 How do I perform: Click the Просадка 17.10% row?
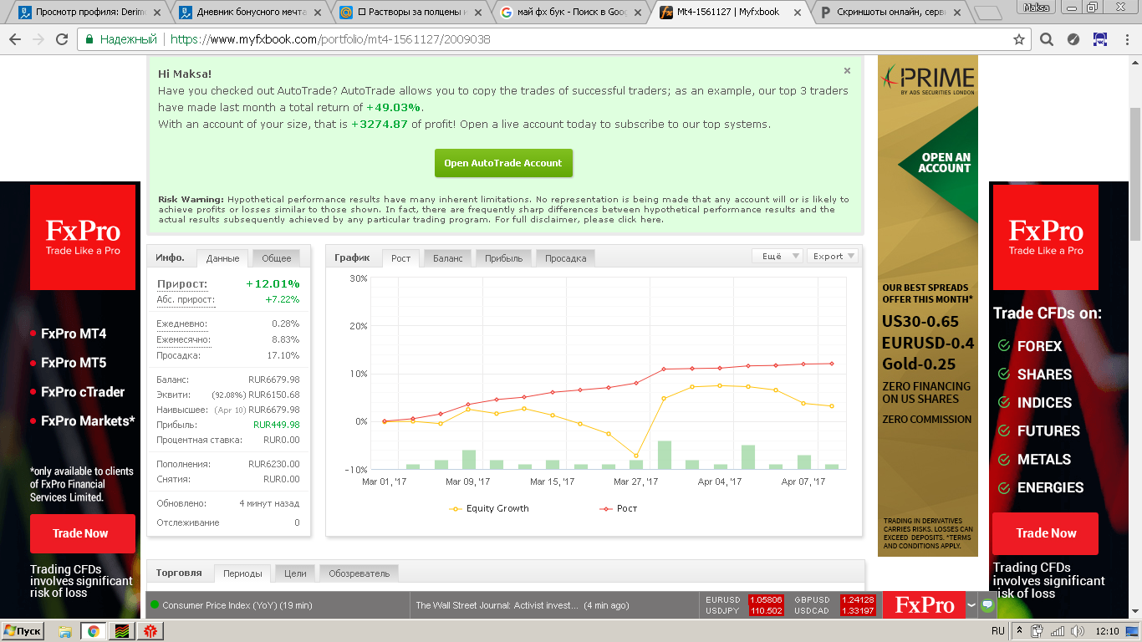pyautogui.click(x=227, y=355)
